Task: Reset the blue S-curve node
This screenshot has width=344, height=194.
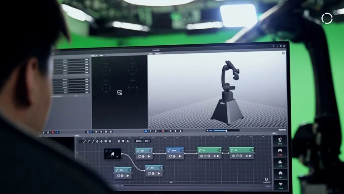Action: pyautogui.click(x=170, y=156)
